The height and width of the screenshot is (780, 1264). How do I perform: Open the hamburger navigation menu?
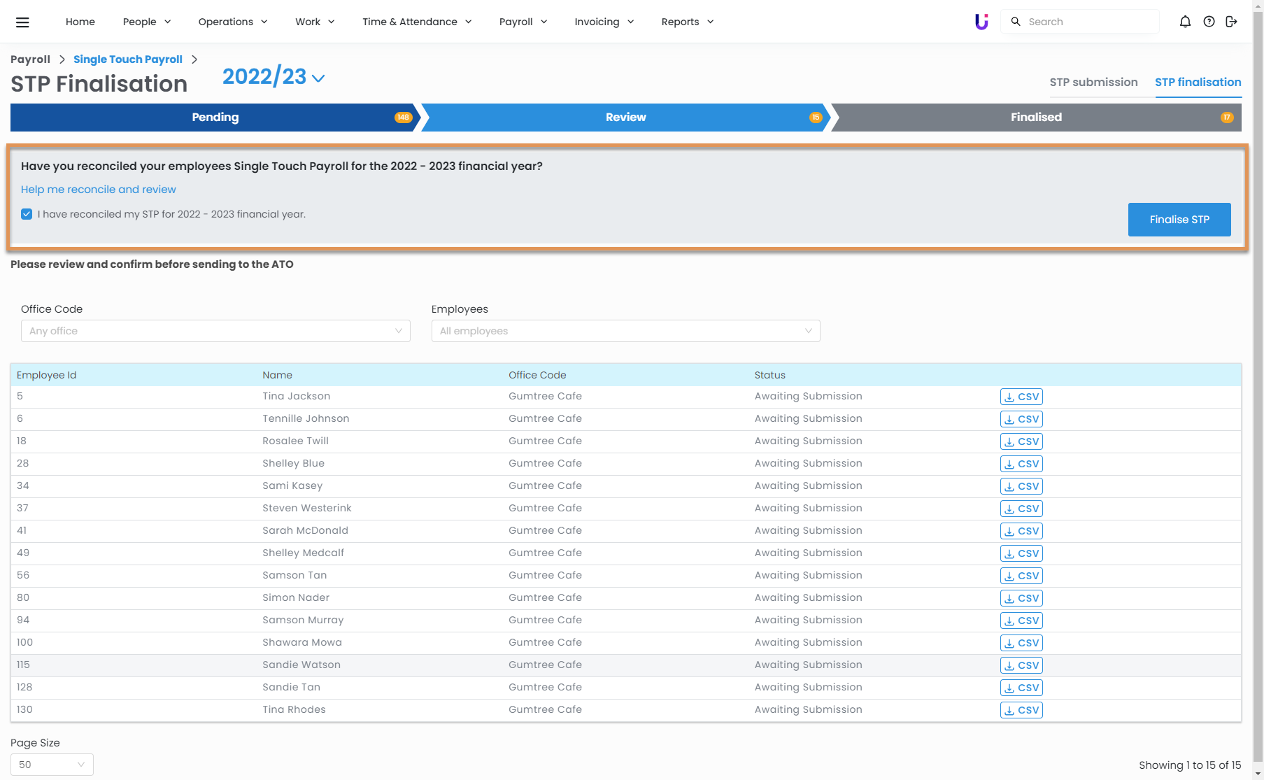click(x=22, y=22)
